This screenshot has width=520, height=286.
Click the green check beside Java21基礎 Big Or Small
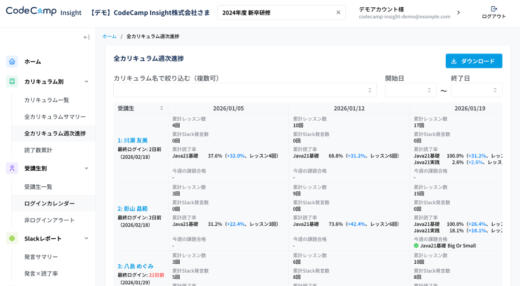[x=416, y=246]
